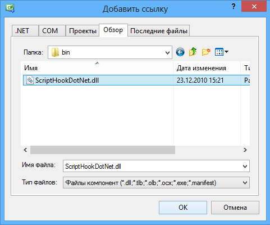This screenshot has height=225, width=270.
Task: Click the Отмена cancel button
Action: coord(235,208)
